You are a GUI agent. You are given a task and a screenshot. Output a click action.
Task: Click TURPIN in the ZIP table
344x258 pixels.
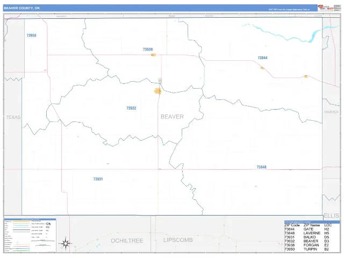point(310,249)
